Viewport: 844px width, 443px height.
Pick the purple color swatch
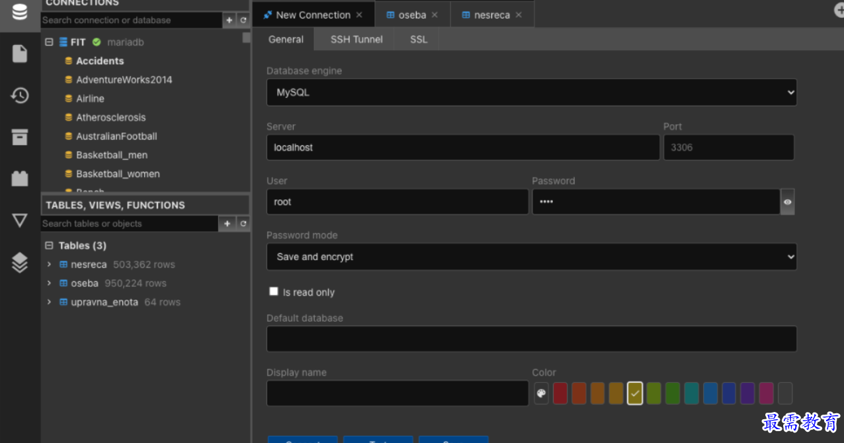pos(747,393)
